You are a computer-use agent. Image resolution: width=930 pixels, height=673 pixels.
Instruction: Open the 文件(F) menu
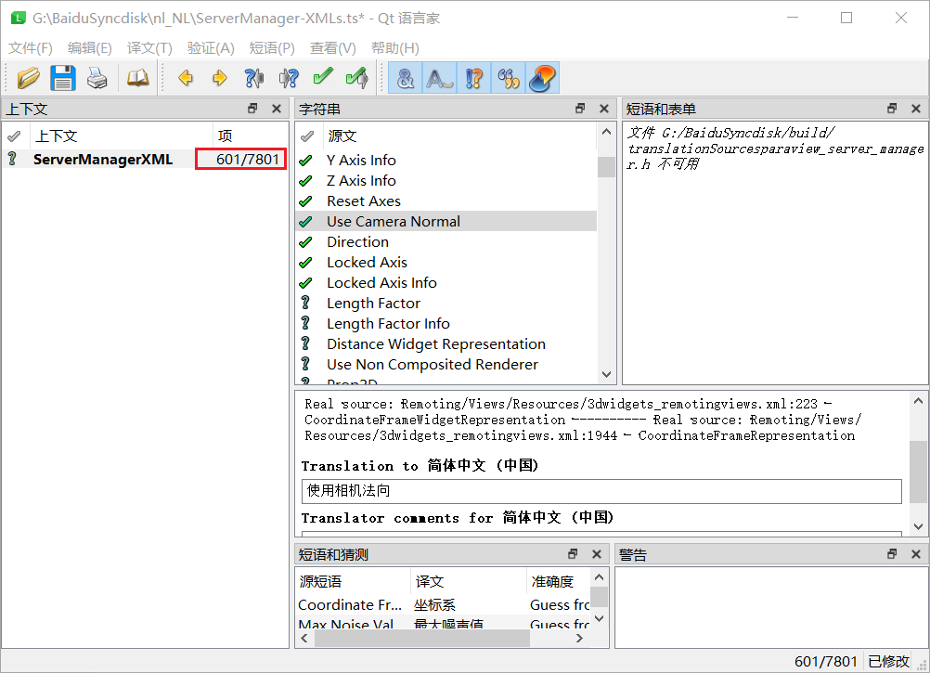(x=31, y=48)
